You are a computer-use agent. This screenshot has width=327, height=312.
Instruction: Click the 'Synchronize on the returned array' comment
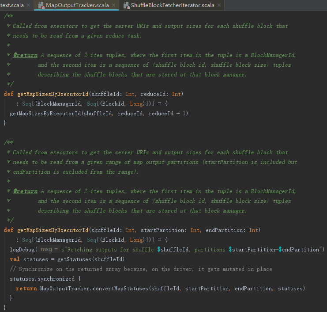coord(141,269)
